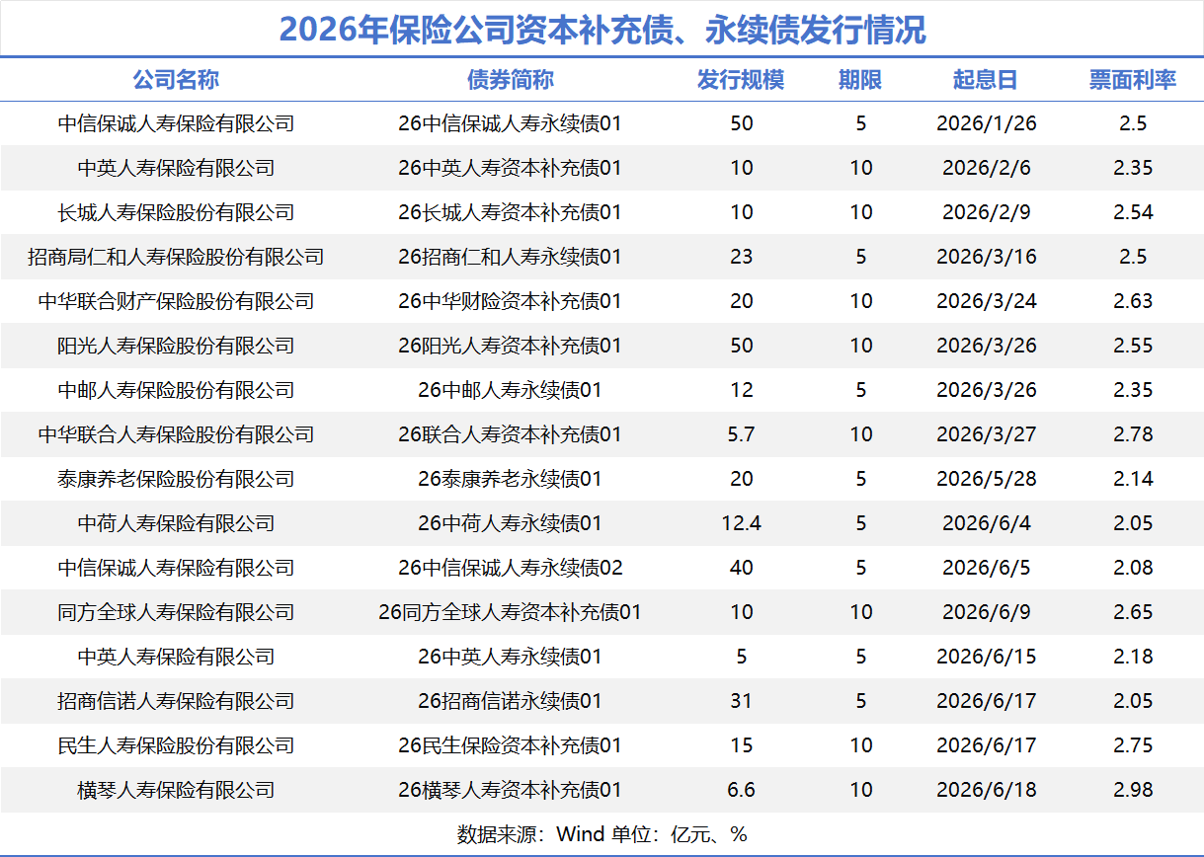Click company 中华联合人寿保险股份有限公司

click(176, 434)
